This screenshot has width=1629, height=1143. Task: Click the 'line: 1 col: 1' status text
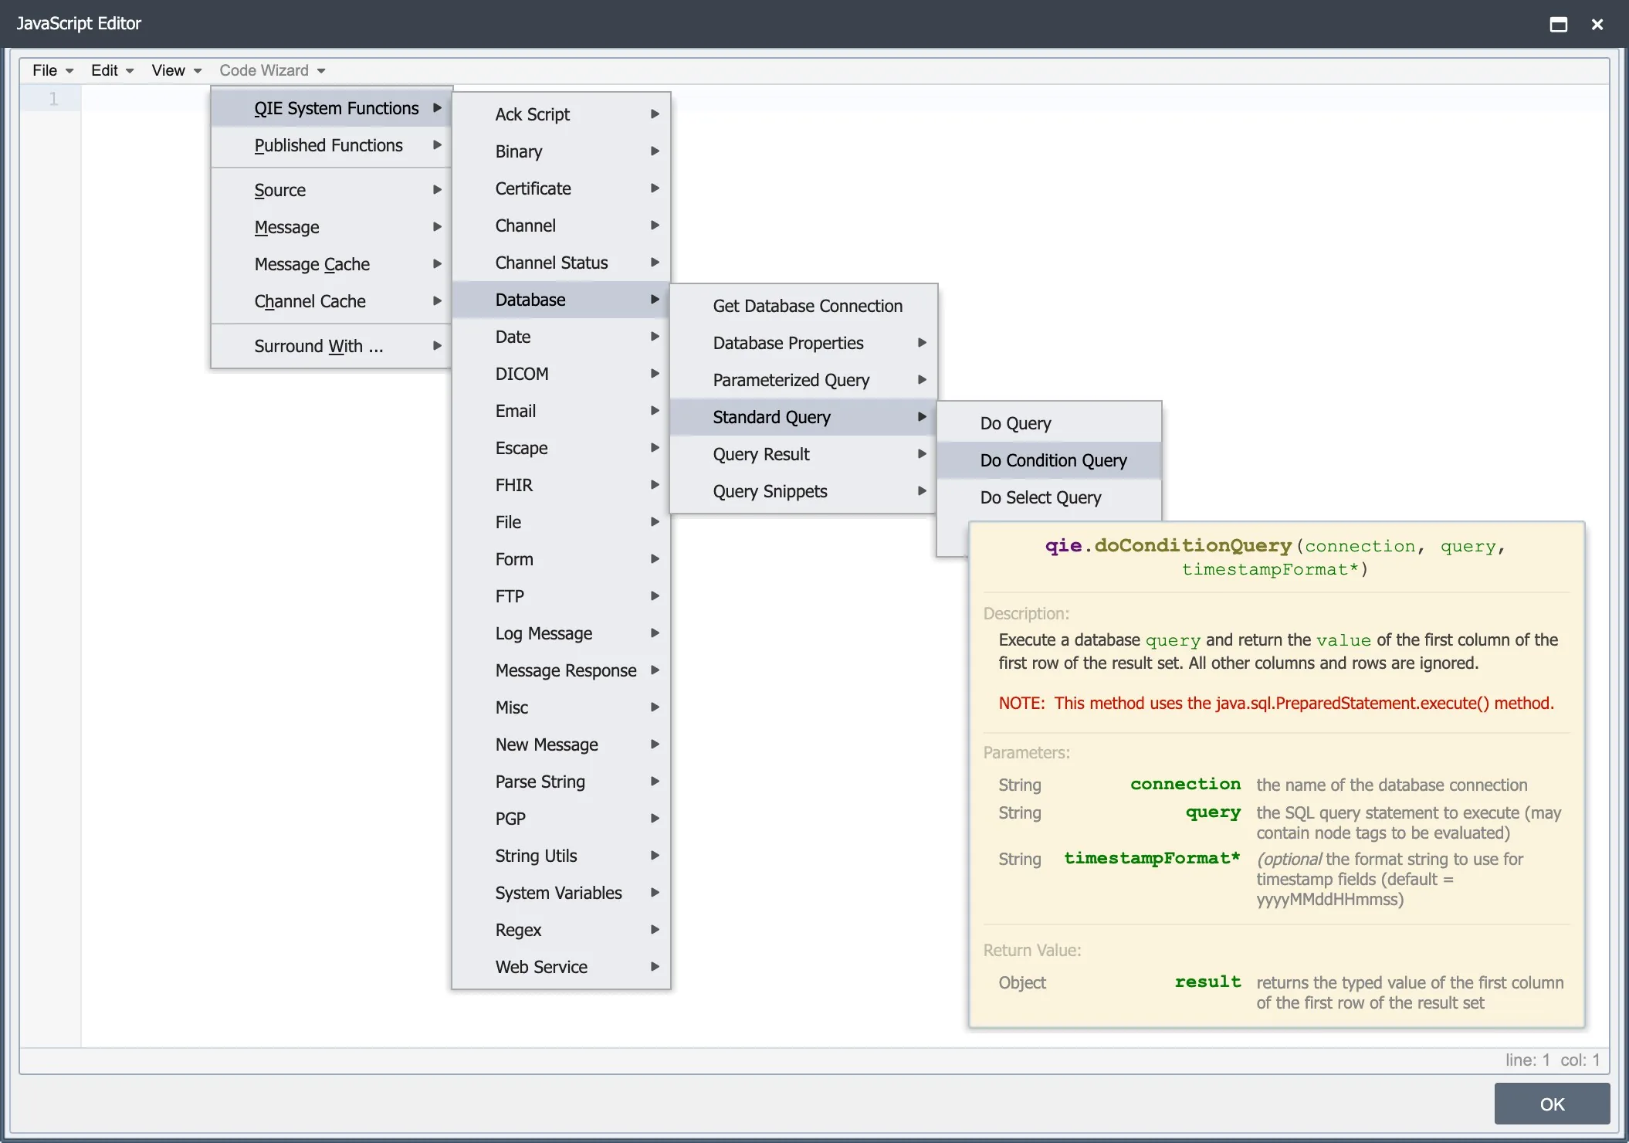coord(1552,1060)
